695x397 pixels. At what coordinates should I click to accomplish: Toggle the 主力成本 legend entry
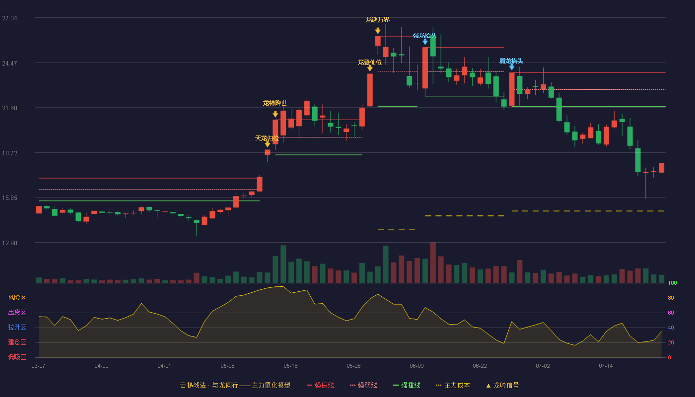point(452,385)
